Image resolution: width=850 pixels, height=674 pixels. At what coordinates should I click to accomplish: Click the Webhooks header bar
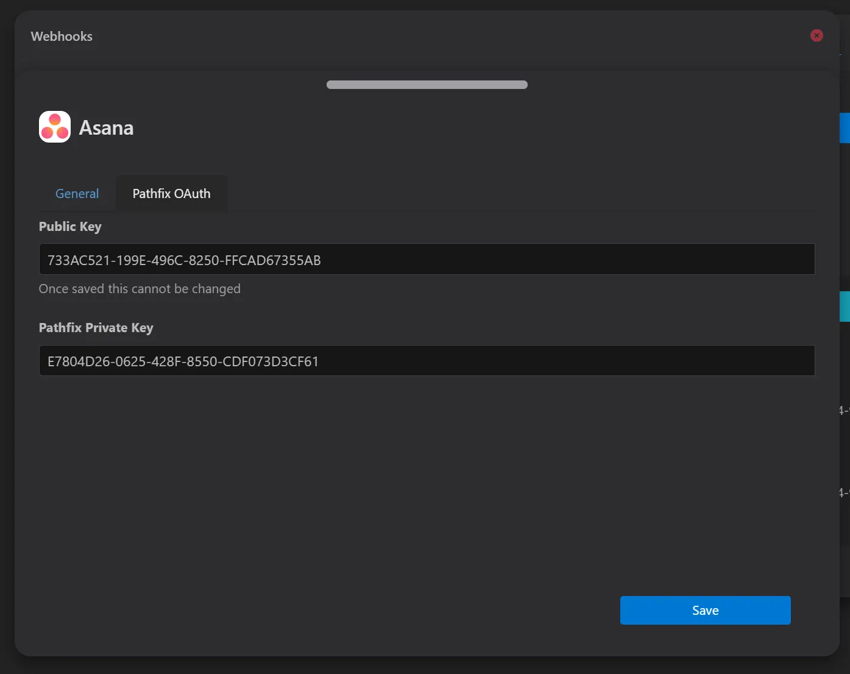[427, 37]
